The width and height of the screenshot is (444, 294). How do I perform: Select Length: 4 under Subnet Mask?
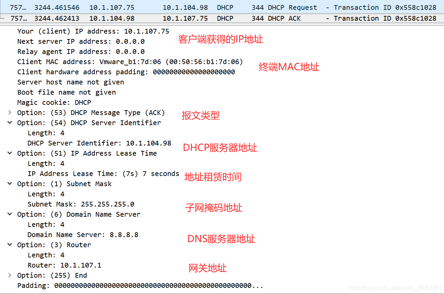46,194
